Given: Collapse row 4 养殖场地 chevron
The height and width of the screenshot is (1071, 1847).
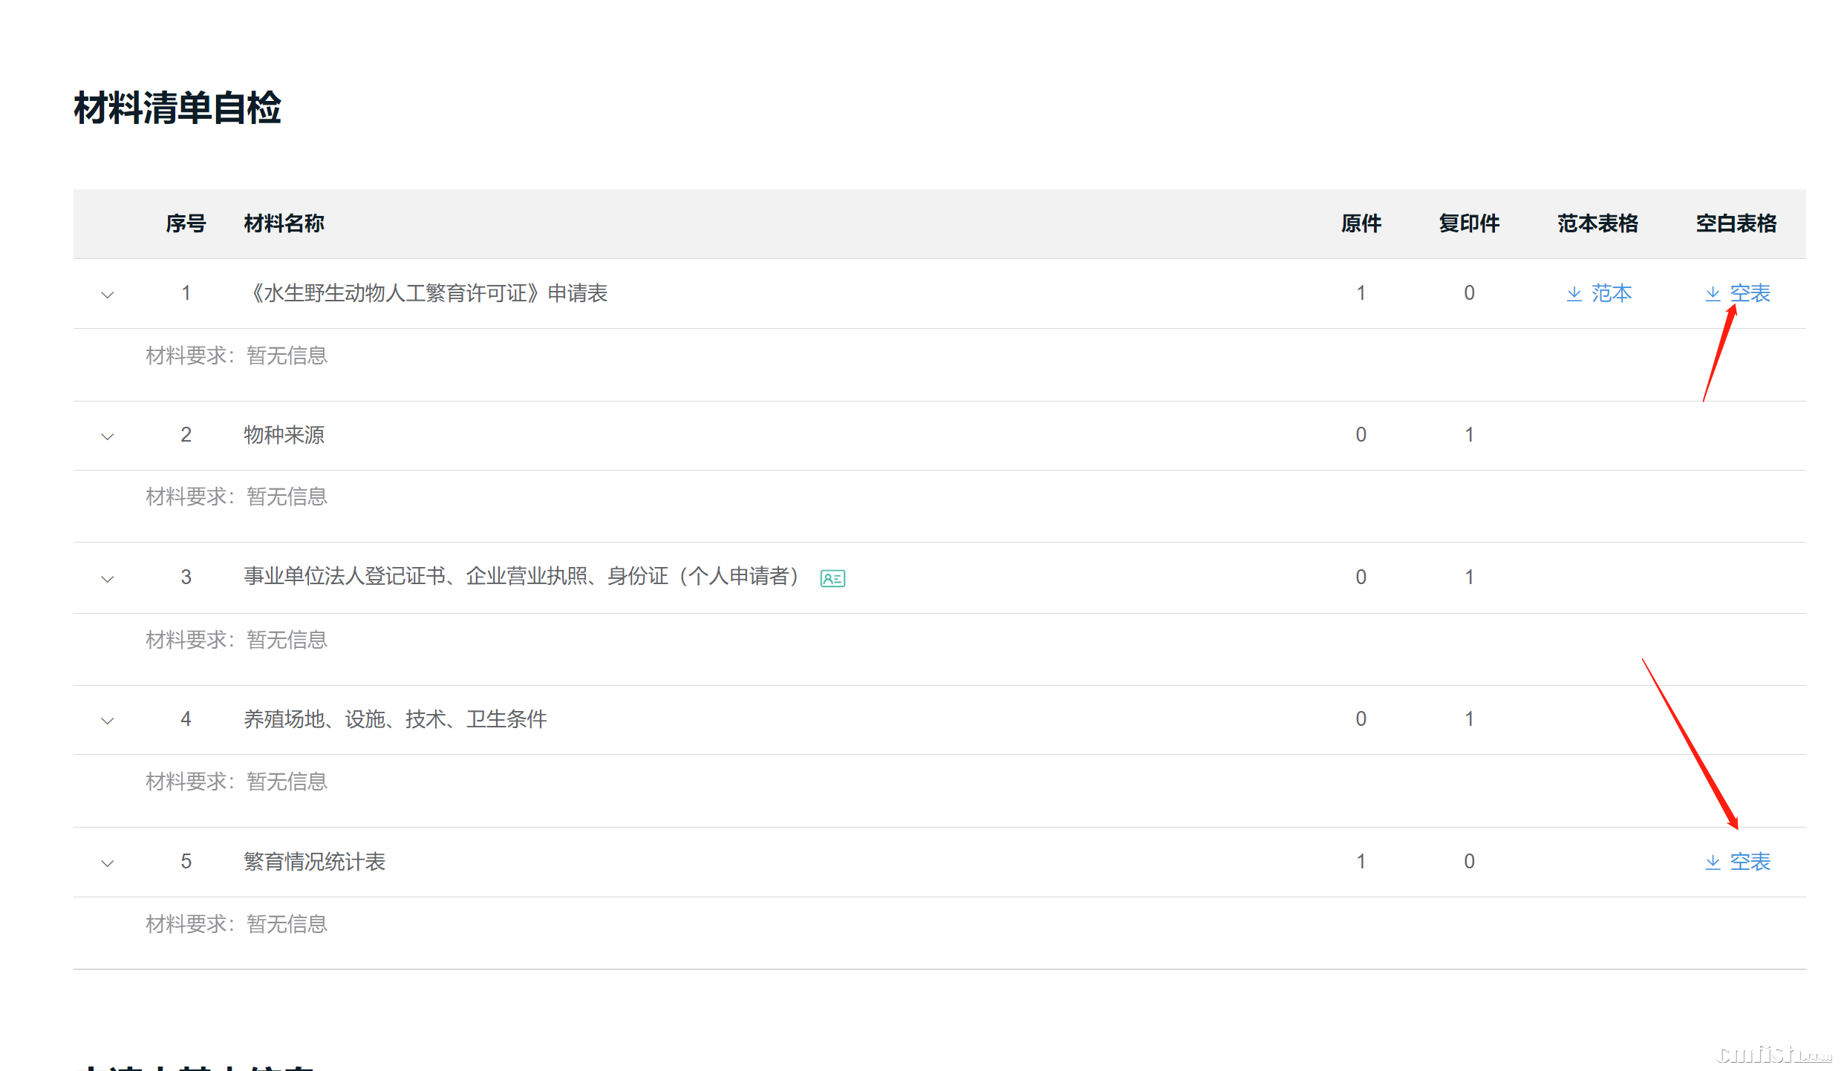Looking at the screenshot, I should [108, 721].
